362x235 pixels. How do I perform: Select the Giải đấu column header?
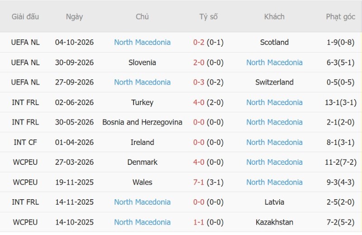tap(25, 17)
